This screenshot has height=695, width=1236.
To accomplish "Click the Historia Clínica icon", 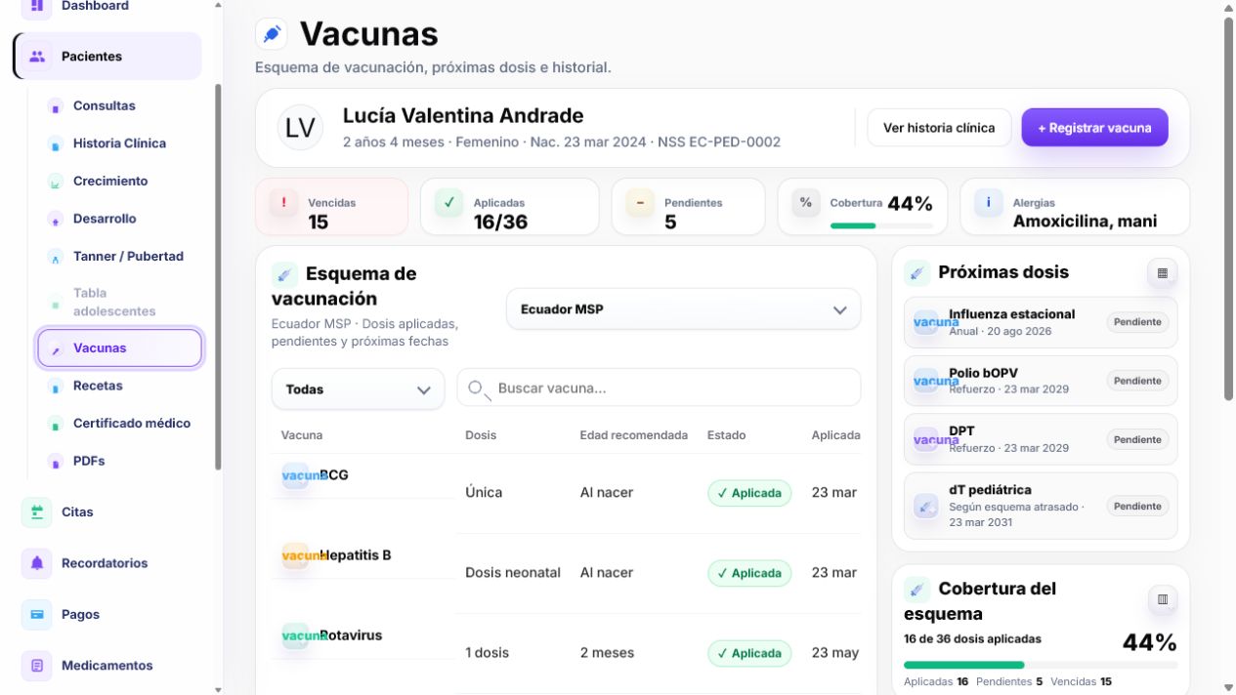I will click(56, 143).
